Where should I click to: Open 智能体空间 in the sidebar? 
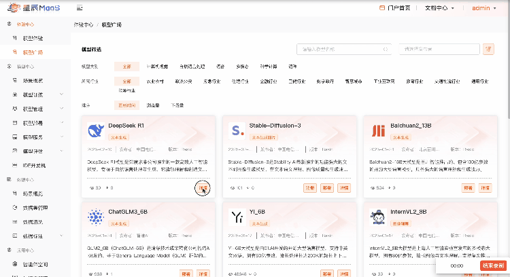coord(35,264)
